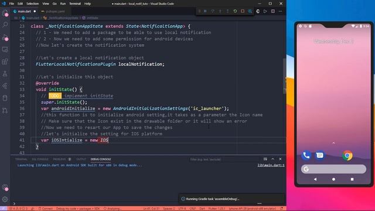Open the Help menu
The height and width of the screenshot is (211, 375).
click(87, 4)
